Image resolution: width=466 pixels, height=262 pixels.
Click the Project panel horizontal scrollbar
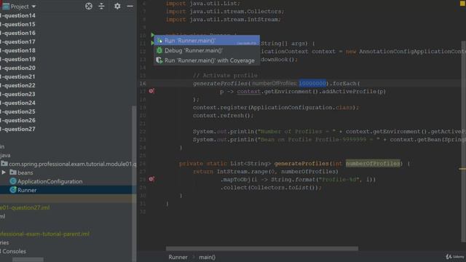pos(28,260)
